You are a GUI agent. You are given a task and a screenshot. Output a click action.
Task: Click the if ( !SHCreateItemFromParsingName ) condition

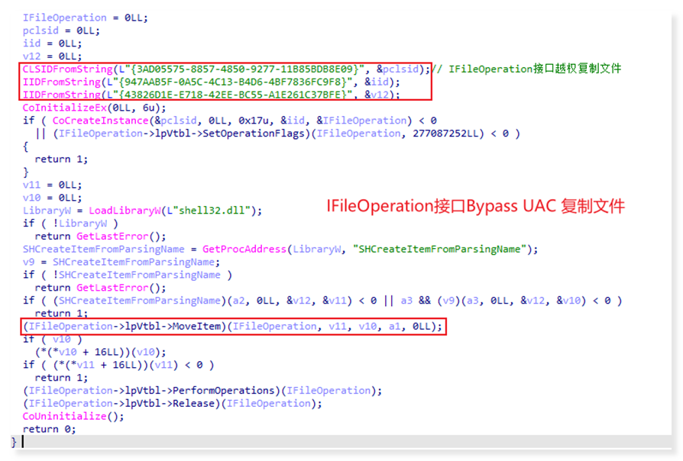click(x=128, y=275)
